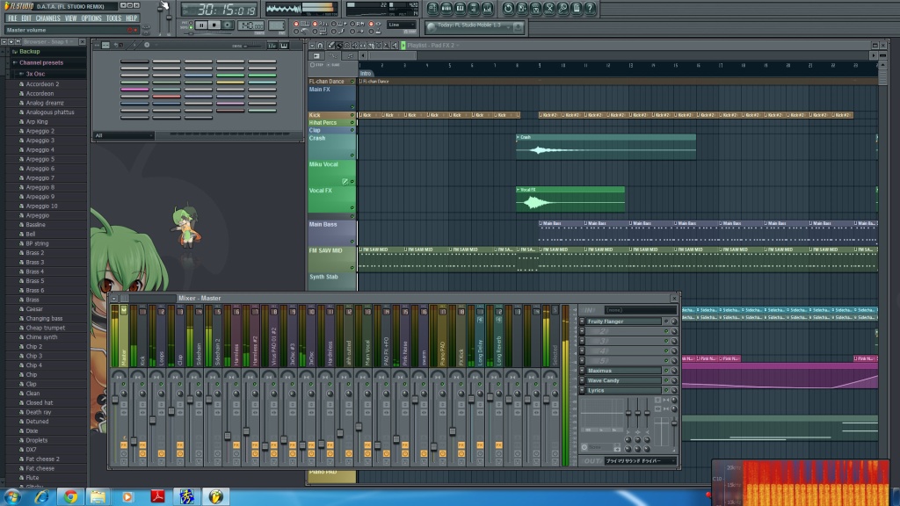Stop playback with the transport stop button
This screenshot has width=900, height=506.
pos(214,25)
